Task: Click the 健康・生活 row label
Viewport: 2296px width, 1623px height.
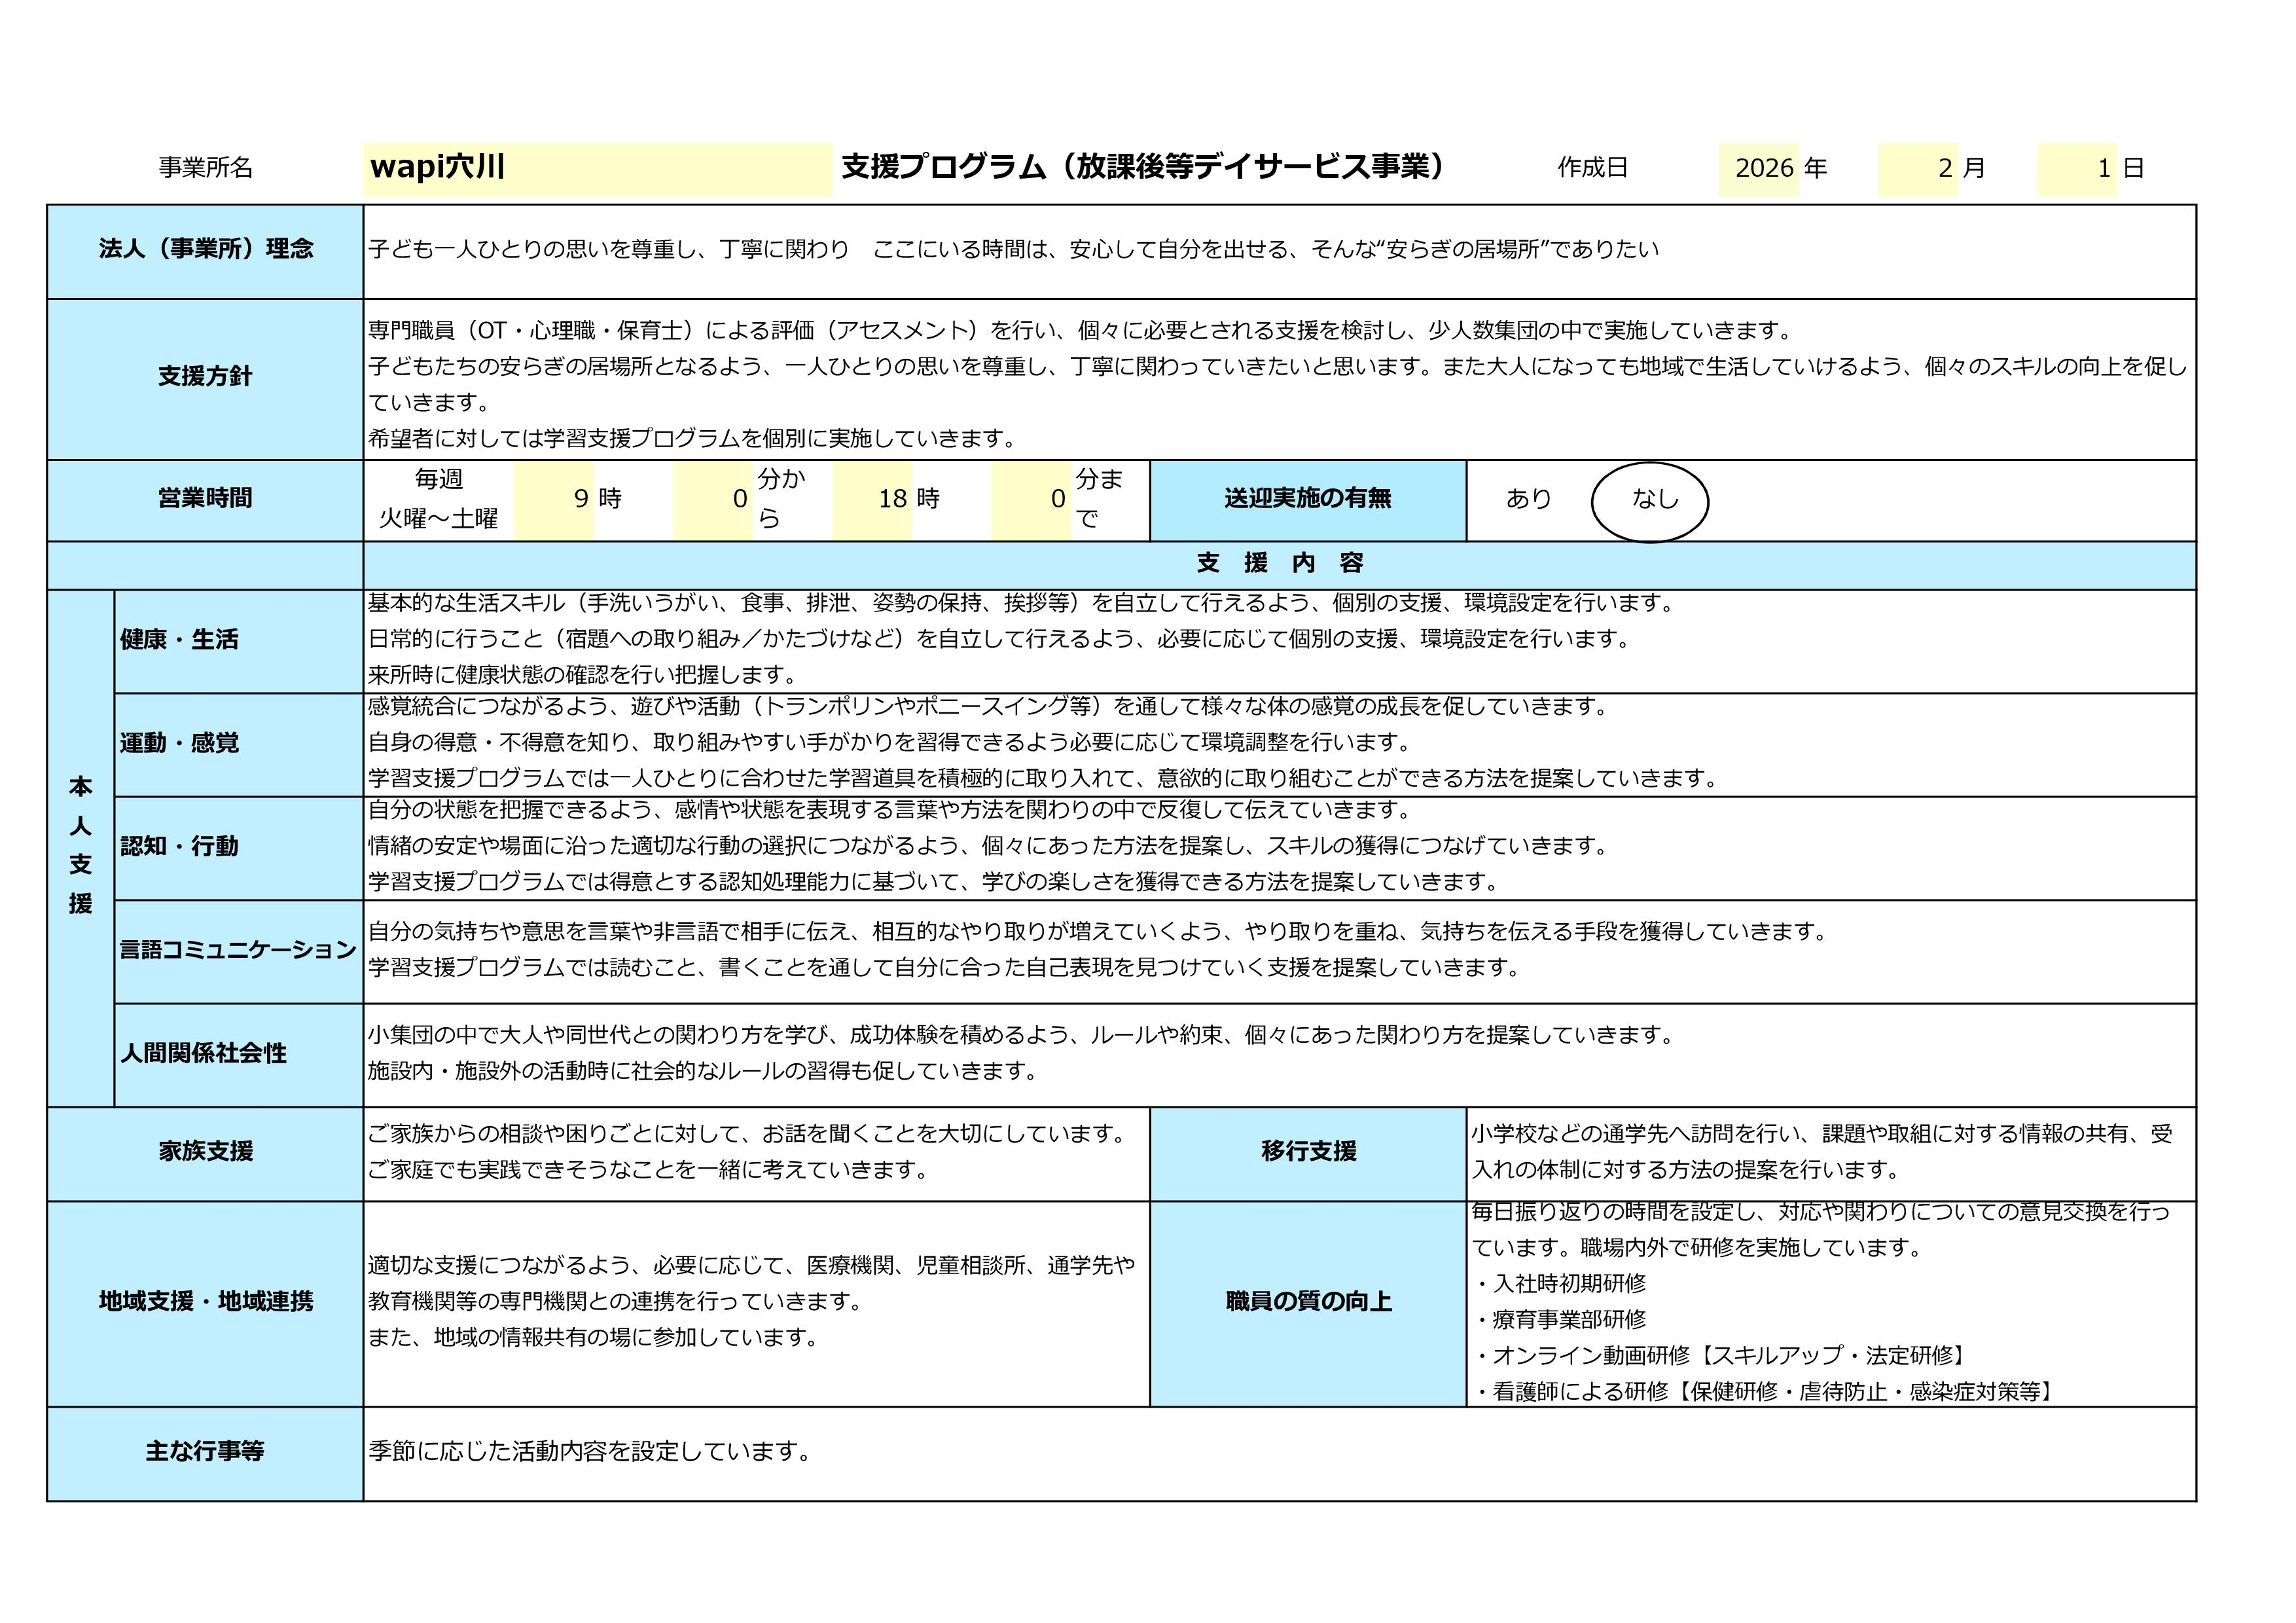Action: pos(180,640)
